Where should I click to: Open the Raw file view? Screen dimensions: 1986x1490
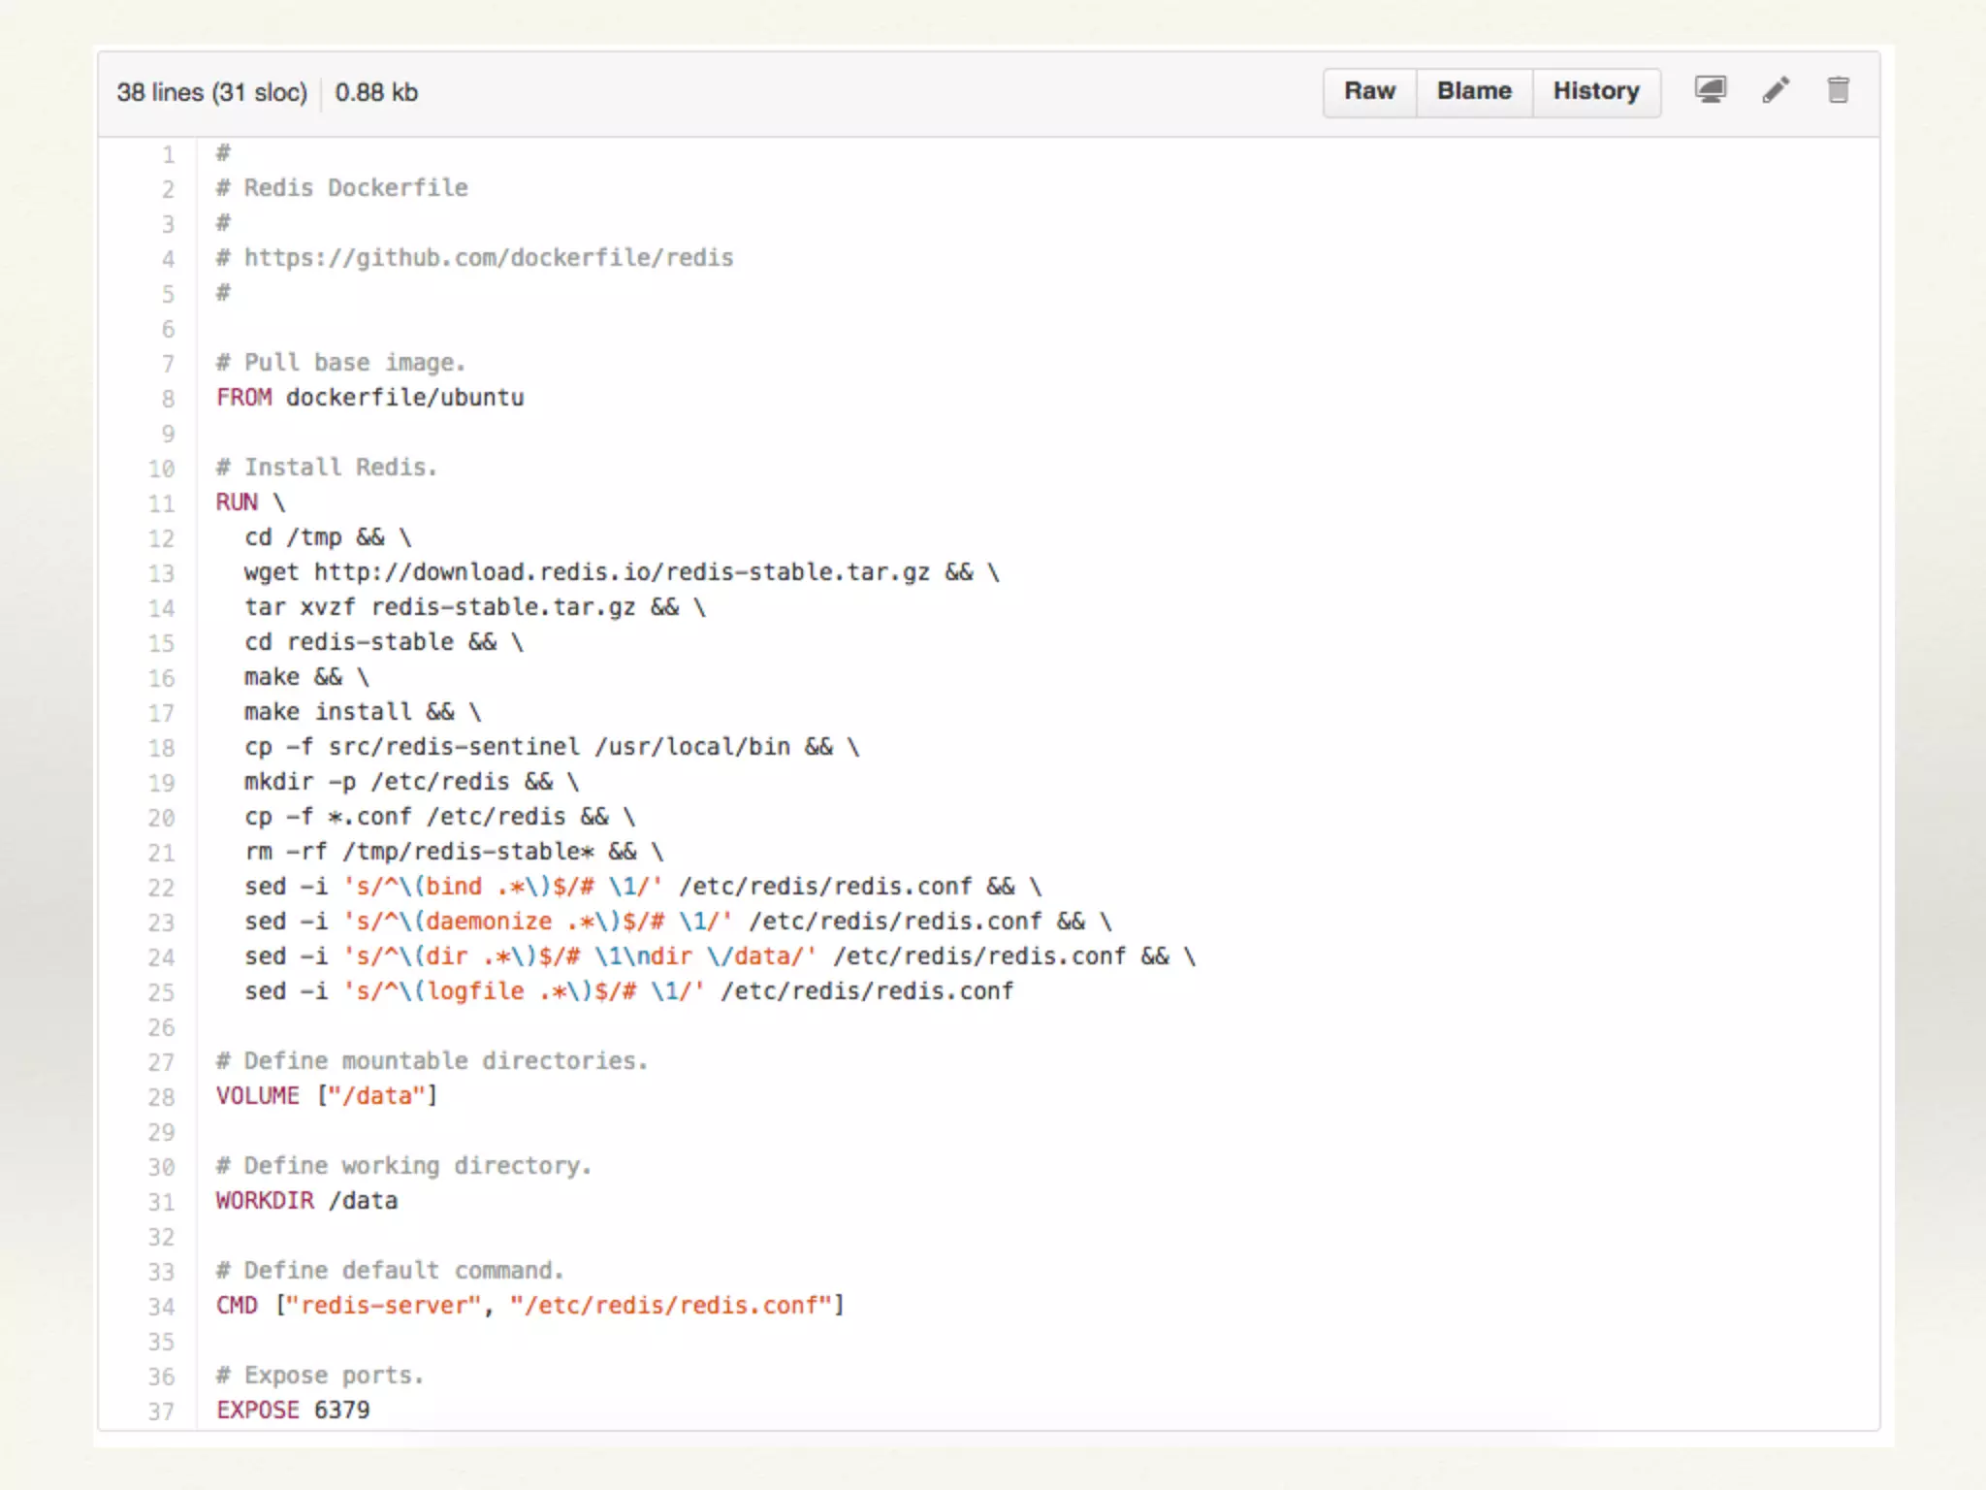[1369, 91]
